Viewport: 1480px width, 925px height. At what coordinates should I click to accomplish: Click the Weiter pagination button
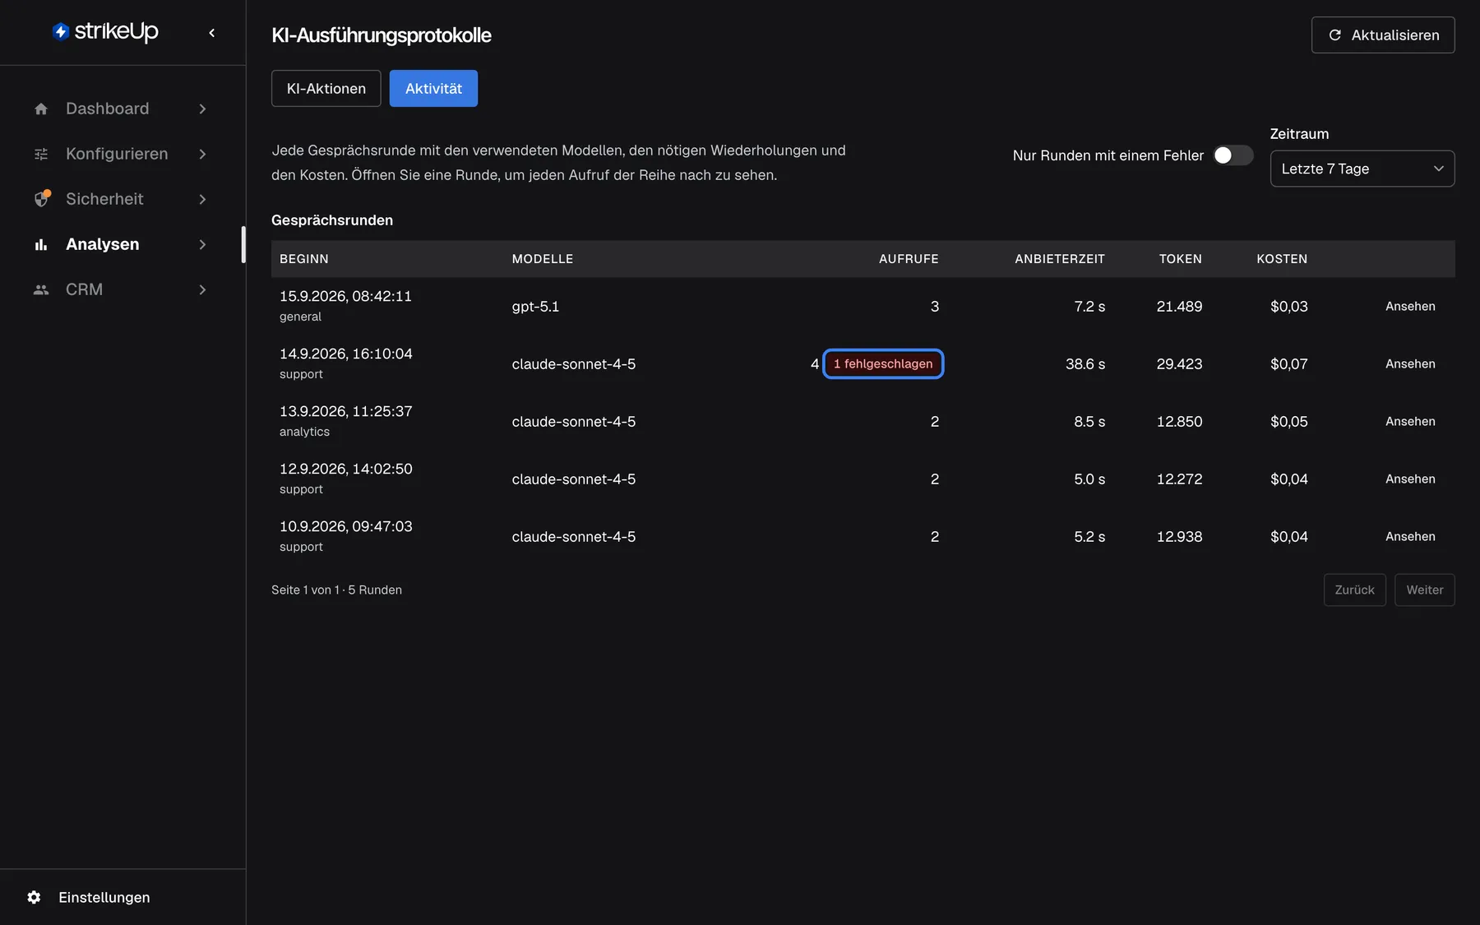[1424, 590]
